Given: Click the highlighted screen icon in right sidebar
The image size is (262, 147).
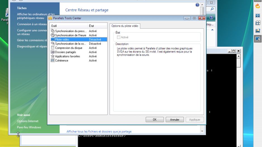Looking at the screenshot, I should tap(258, 39).
